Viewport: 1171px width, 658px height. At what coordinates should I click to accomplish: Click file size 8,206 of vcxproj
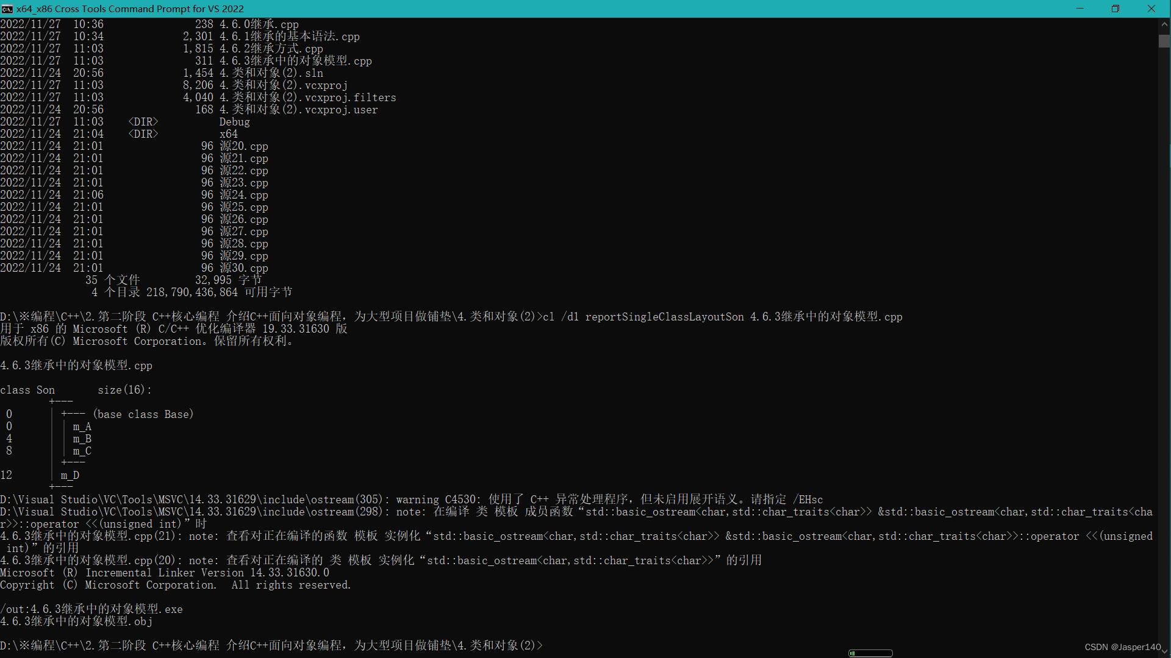198,85
